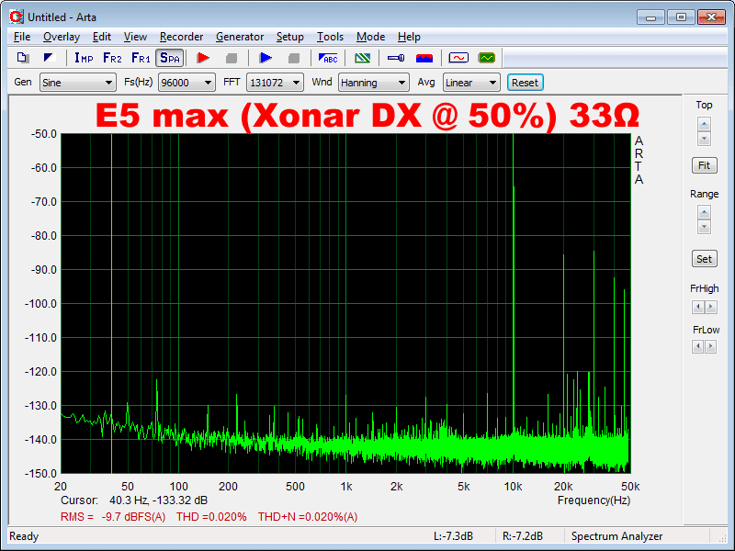Open the Mode menu
This screenshot has width=735, height=551.
(x=370, y=37)
